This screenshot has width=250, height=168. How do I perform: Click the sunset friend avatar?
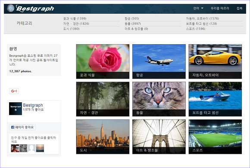coord(40,148)
